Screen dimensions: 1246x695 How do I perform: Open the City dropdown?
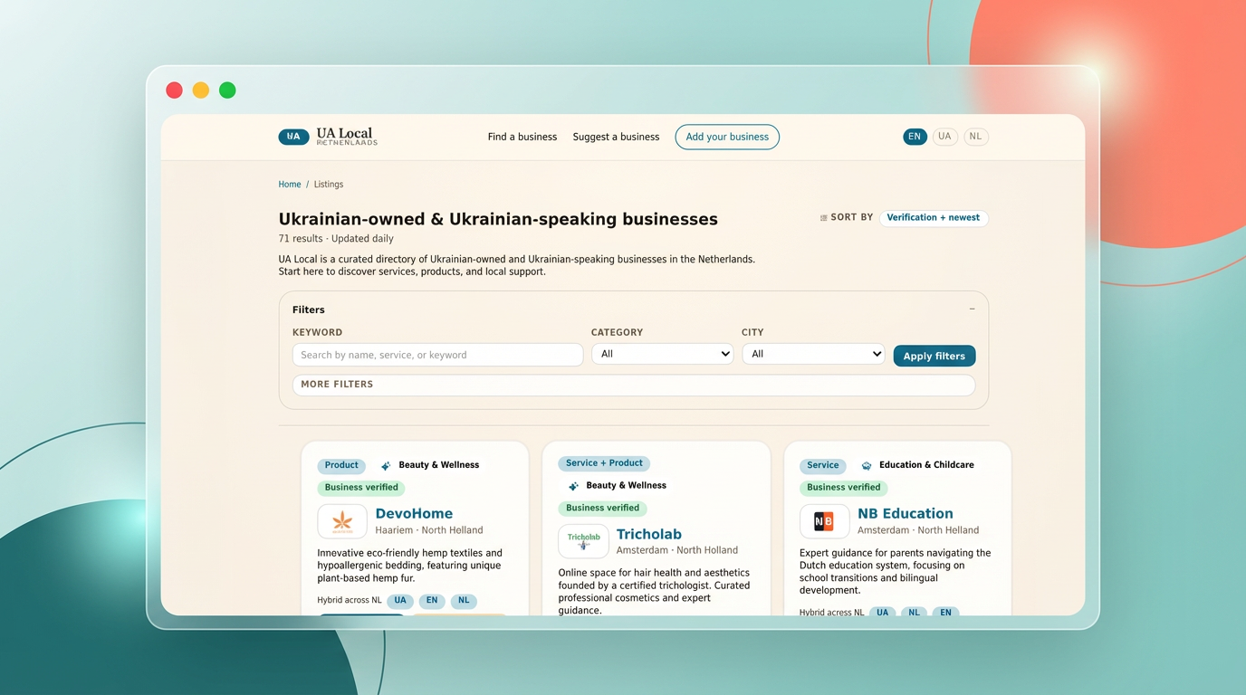tap(812, 353)
